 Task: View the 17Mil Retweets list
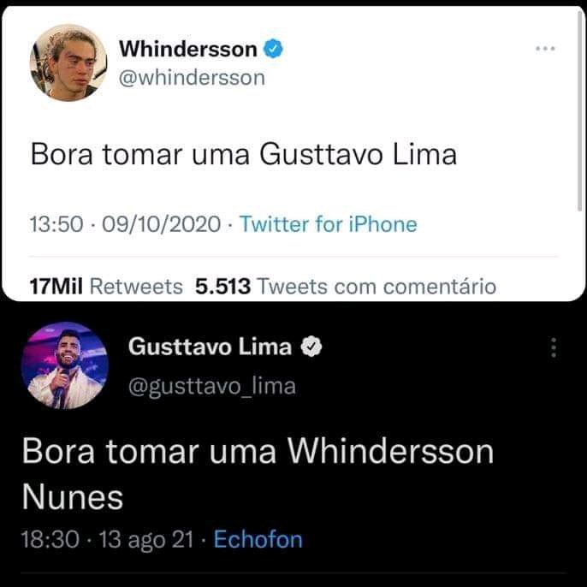[106, 287]
